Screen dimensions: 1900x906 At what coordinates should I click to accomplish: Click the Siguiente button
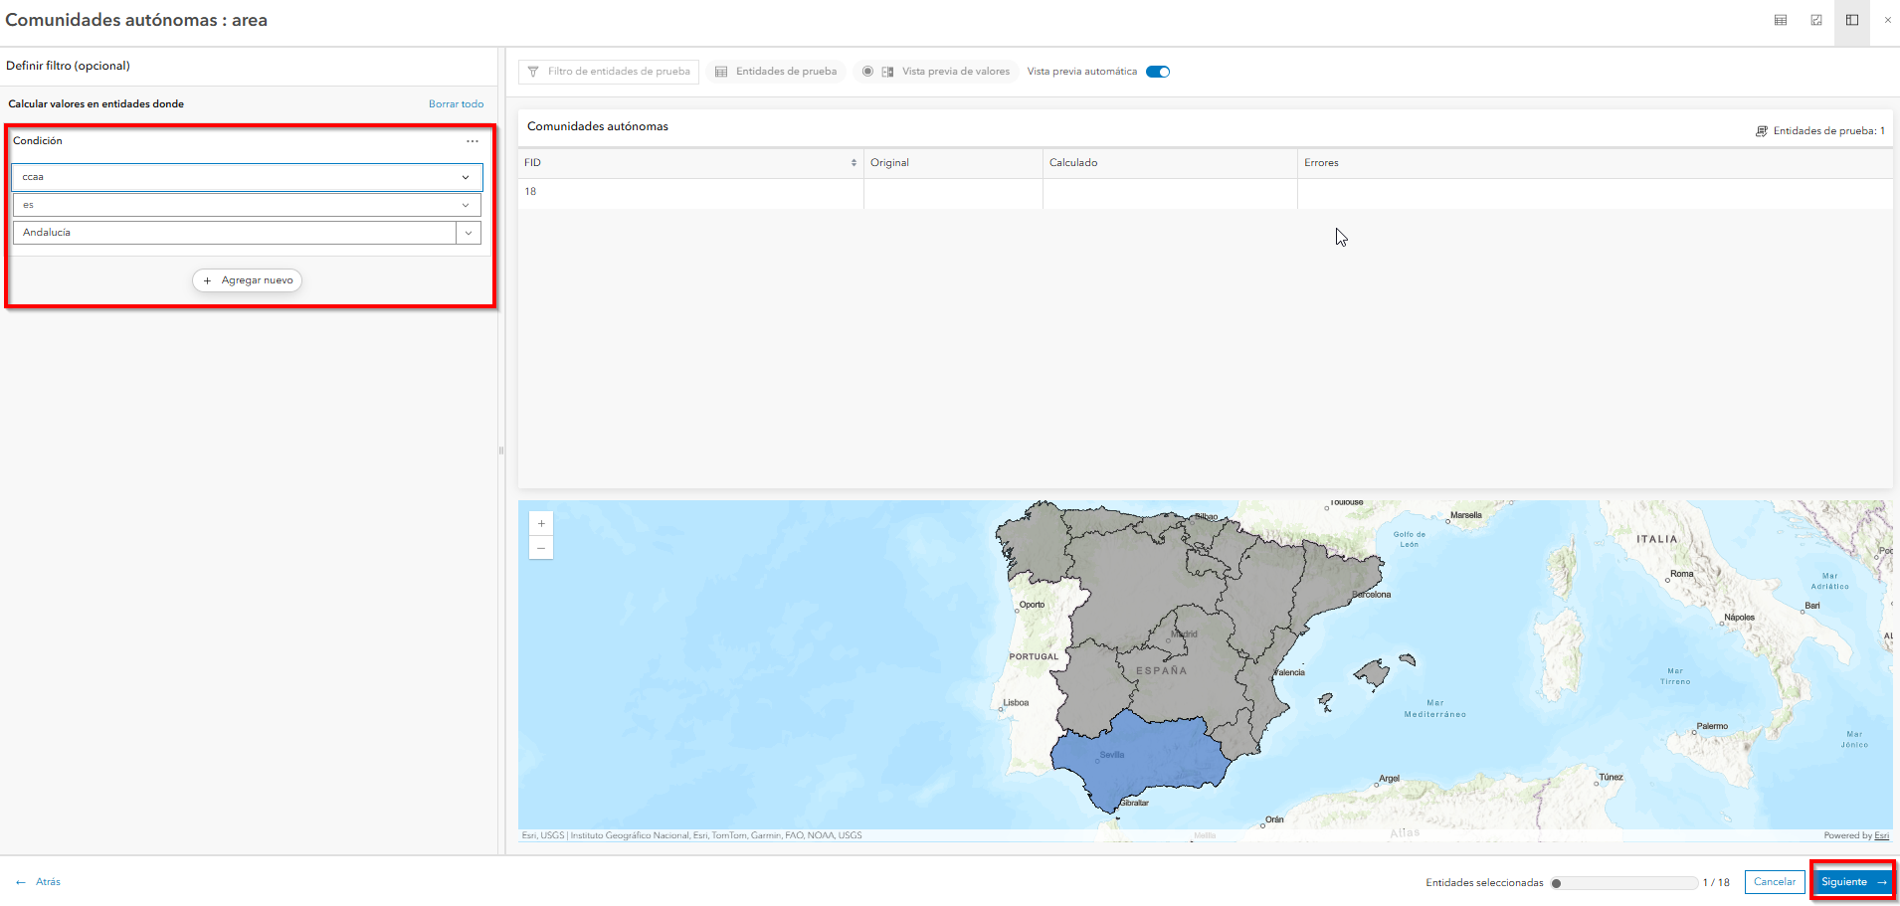[x=1852, y=882]
